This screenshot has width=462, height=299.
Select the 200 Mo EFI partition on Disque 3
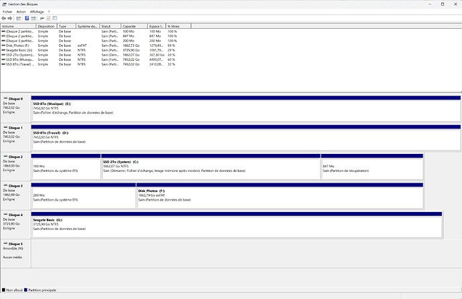click(x=84, y=195)
